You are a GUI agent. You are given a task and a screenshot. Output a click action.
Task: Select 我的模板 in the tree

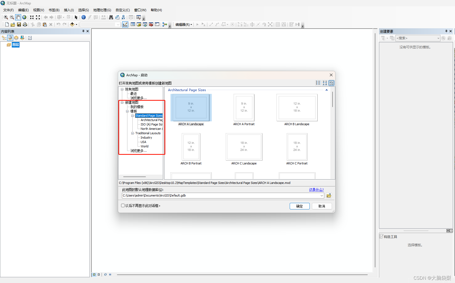137,107
